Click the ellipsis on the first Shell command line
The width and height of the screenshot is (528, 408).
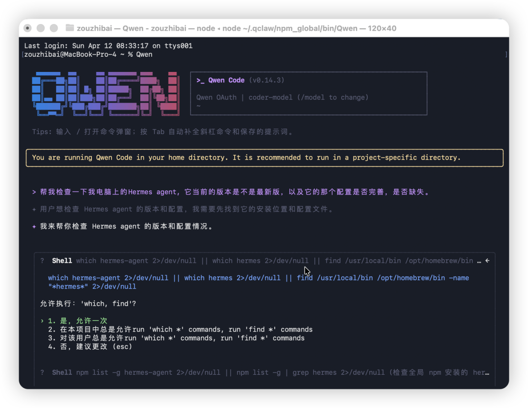tap(480, 261)
